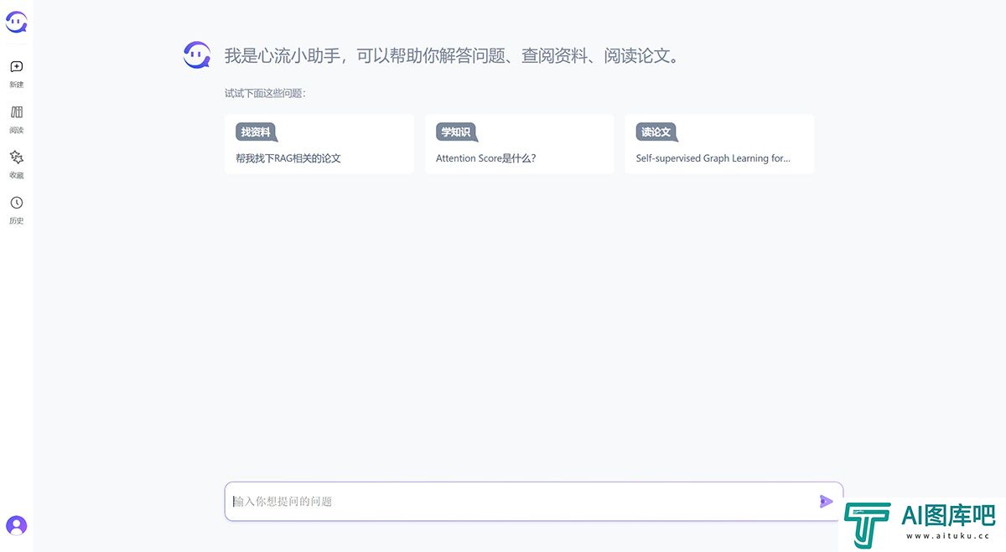The height and width of the screenshot is (552, 1006).
Task: Select the Attention Score是什么? suggestion card
Action: [519, 144]
